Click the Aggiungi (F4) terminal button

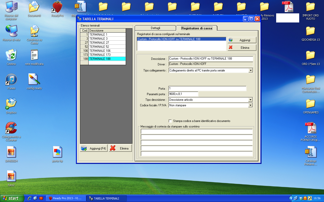coord(94,148)
